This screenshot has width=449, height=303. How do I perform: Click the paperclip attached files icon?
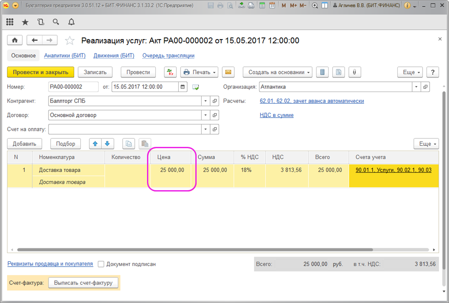[x=354, y=72]
